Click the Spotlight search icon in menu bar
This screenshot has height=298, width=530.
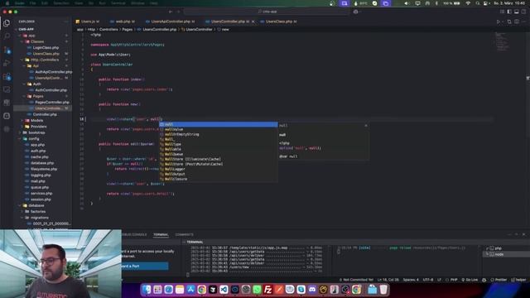[x=477, y=3]
